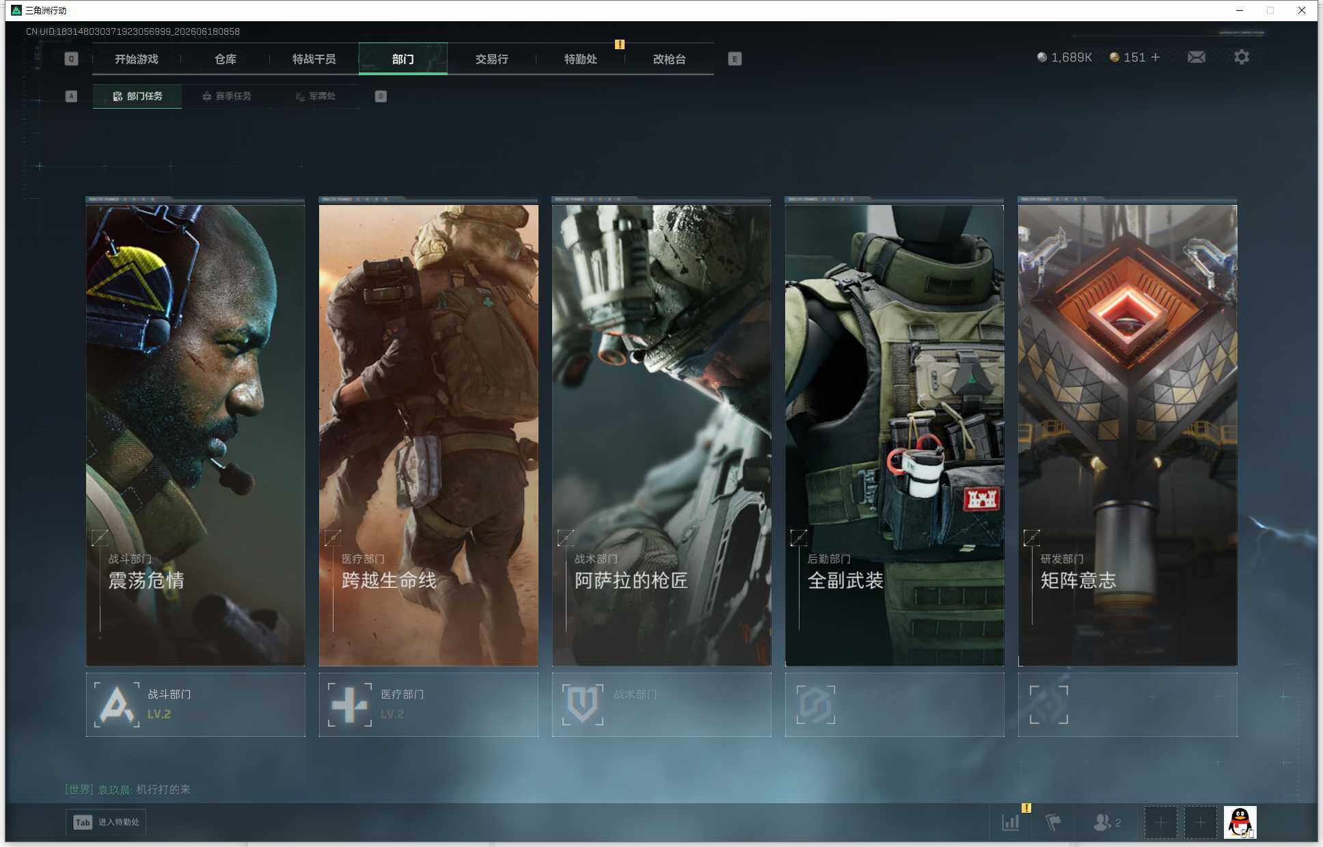
Task: Click the E key next-tab icon
Action: 735,59
